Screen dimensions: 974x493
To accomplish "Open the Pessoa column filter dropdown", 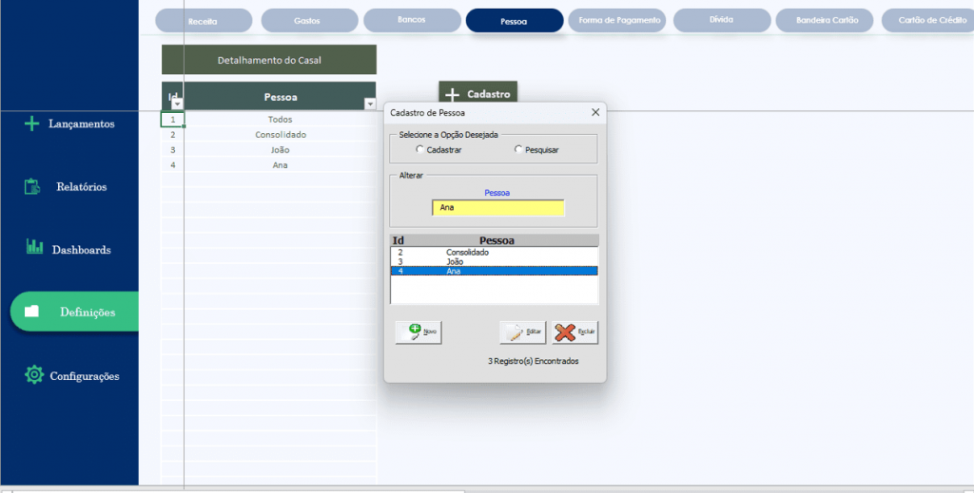I will point(370,104).
